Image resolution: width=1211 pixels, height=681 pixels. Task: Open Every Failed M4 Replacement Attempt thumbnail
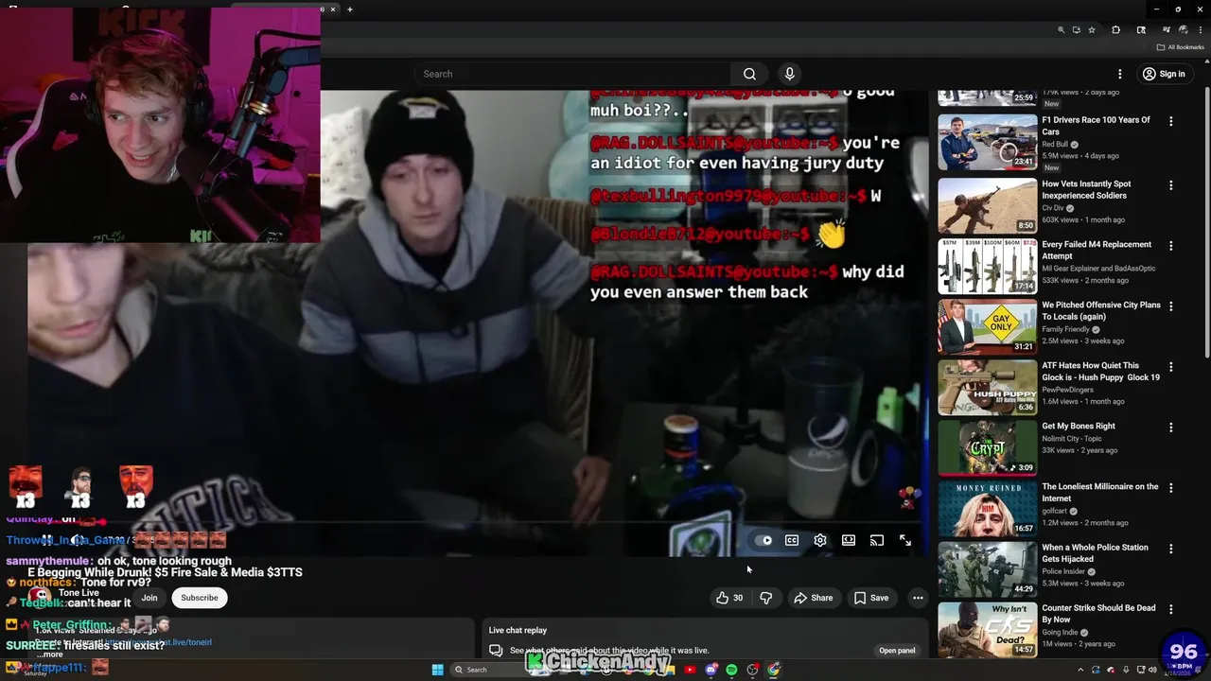988,265
